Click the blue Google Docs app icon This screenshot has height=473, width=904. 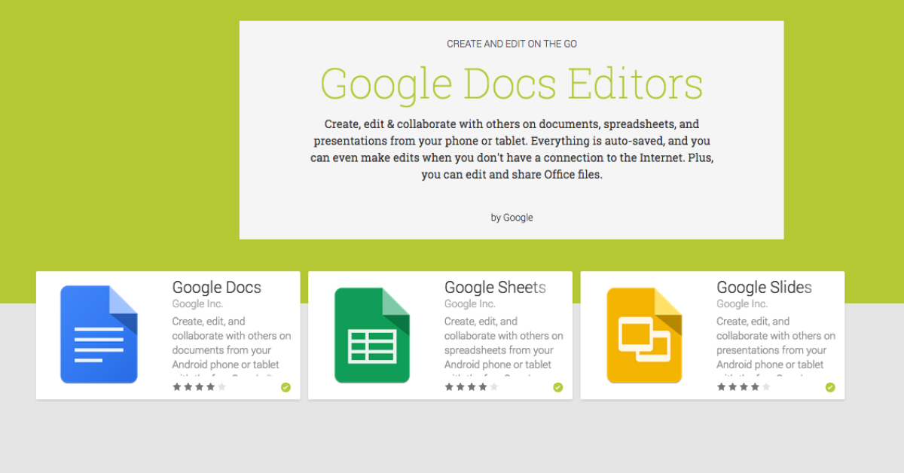coord(99,334)
